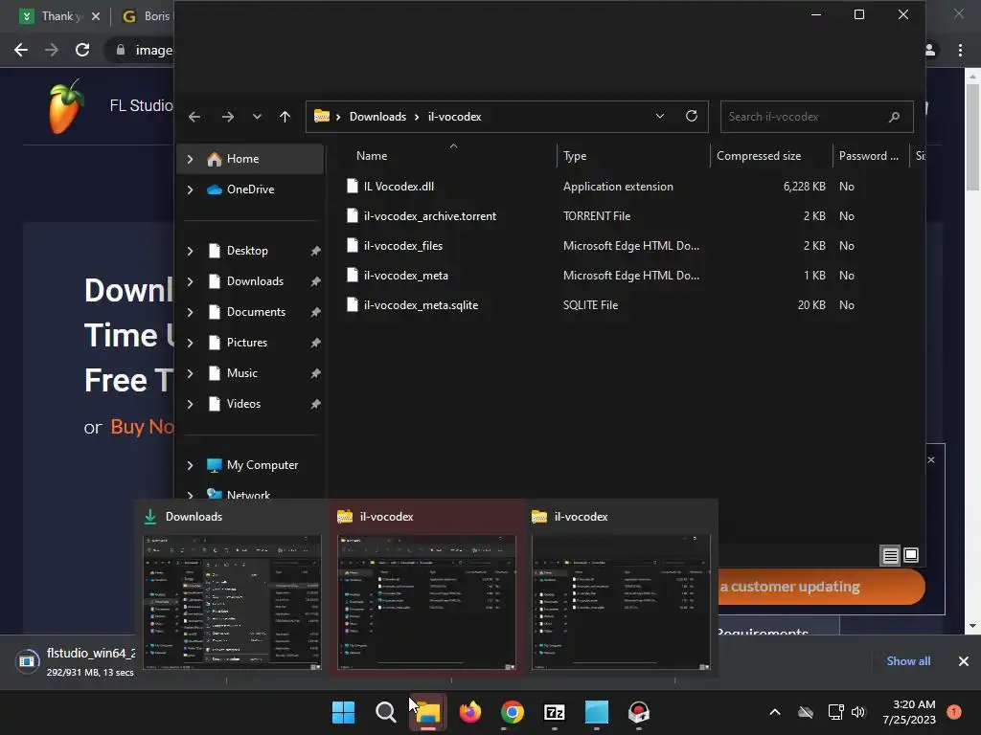Select il-vocodex_meta.sqlite file
The height and width of the screenshot is (735, 981).
(421, 305)
